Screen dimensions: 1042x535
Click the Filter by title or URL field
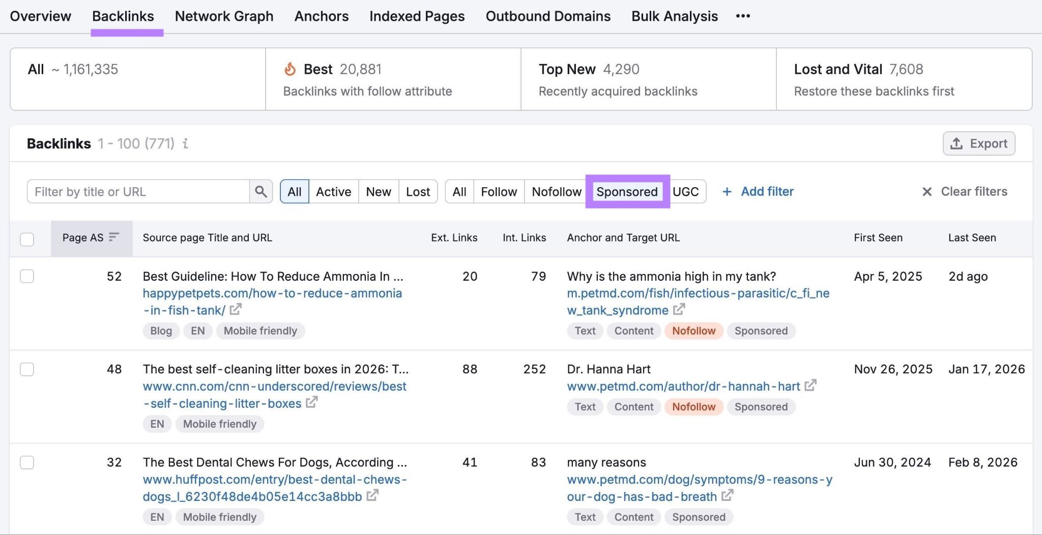[x=137, y=192]
